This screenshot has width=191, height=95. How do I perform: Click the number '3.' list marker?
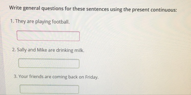pos(16,77)
